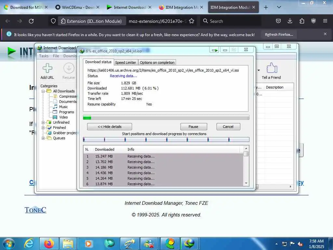Open the Options on completion tab
Screen dimensions: 333x250
[x=157, y=62]
